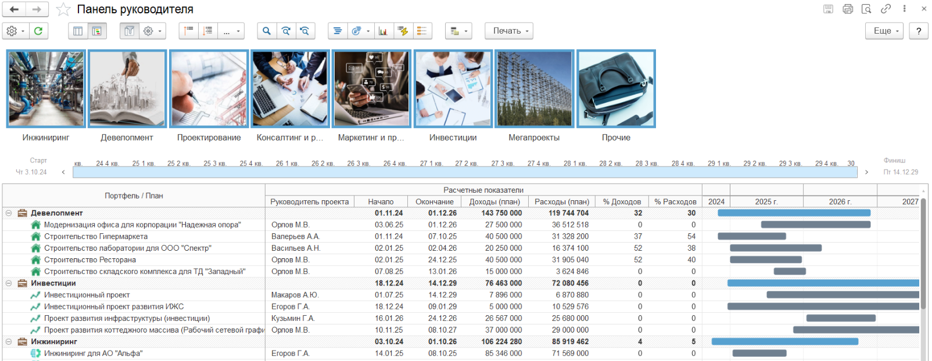Collapse the Инвестиции portfolio group
The height and width of the screenshot is (361, 932).
click(9, 283)
